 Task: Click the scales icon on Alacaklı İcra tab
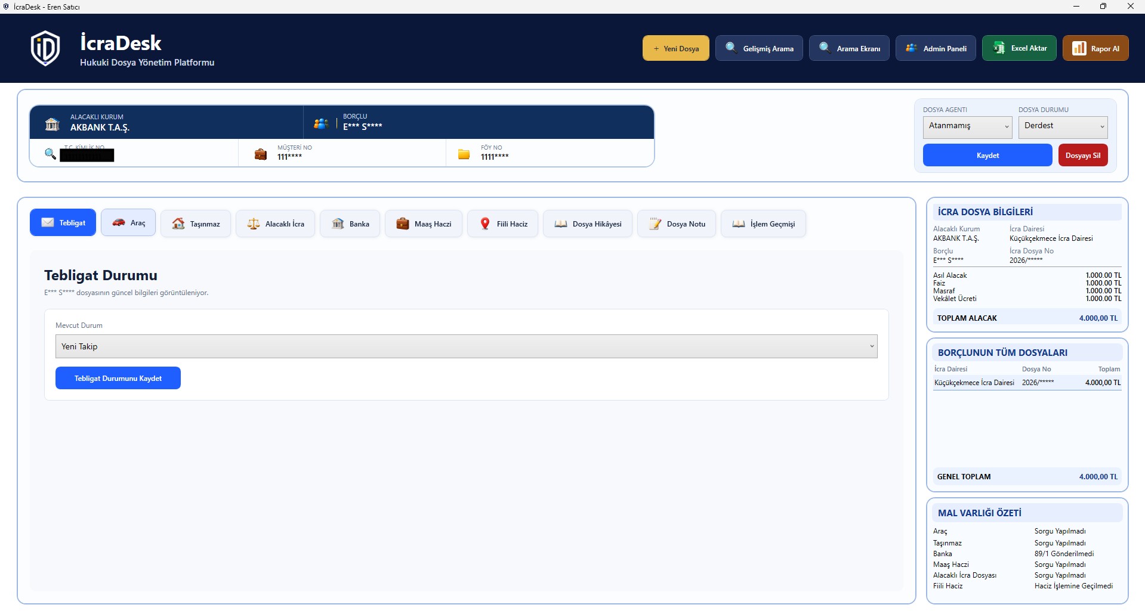[x=254, y=224]
